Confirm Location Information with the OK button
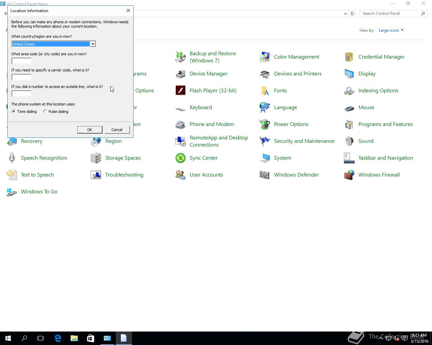432x345 pixels. pyautogui.click(x=90, y=130)
